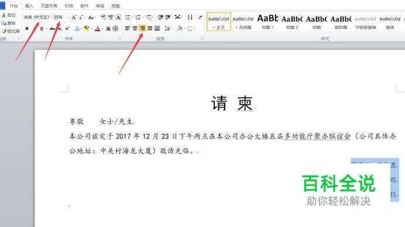Click the Multilevel List icon
The width and height of the screenshot is (405, 227).
[x=149, y=18]
